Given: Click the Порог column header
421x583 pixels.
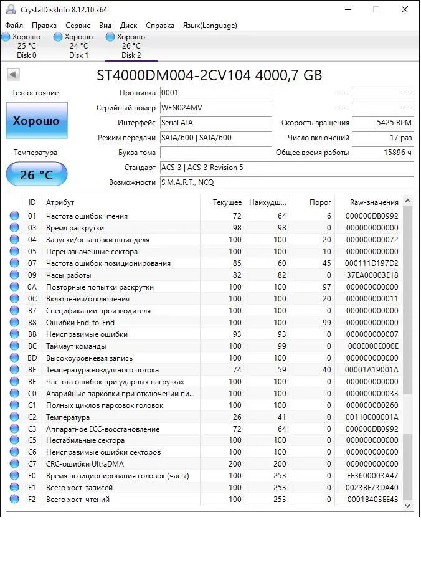Looking at the screenshot, I should click(312, 202).
